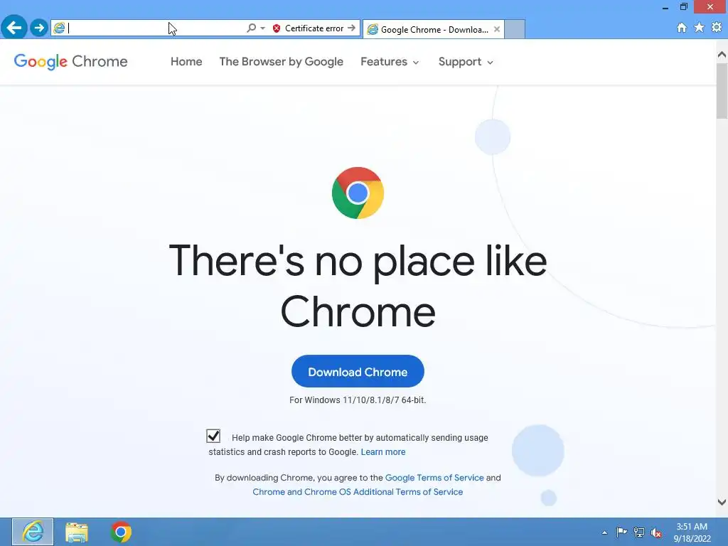Open Google Terms of Service link
This screenshot has width=728, height=546.
[x=434, y=478]
